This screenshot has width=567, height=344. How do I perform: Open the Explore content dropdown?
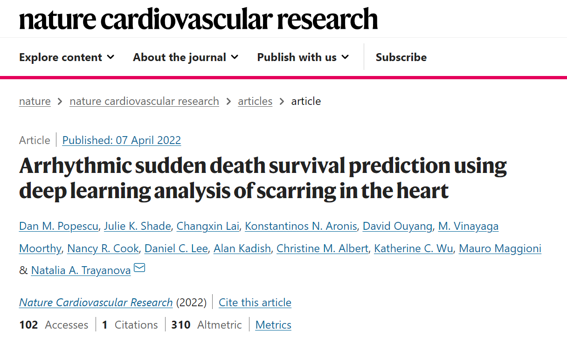coord(60,57)
